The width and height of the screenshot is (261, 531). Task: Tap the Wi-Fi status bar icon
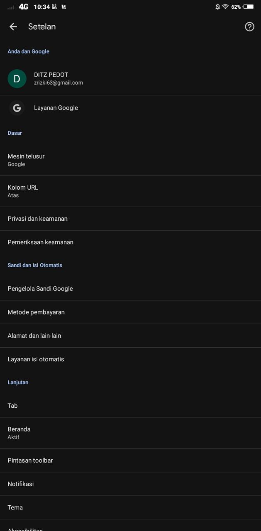tap(225, 7)
